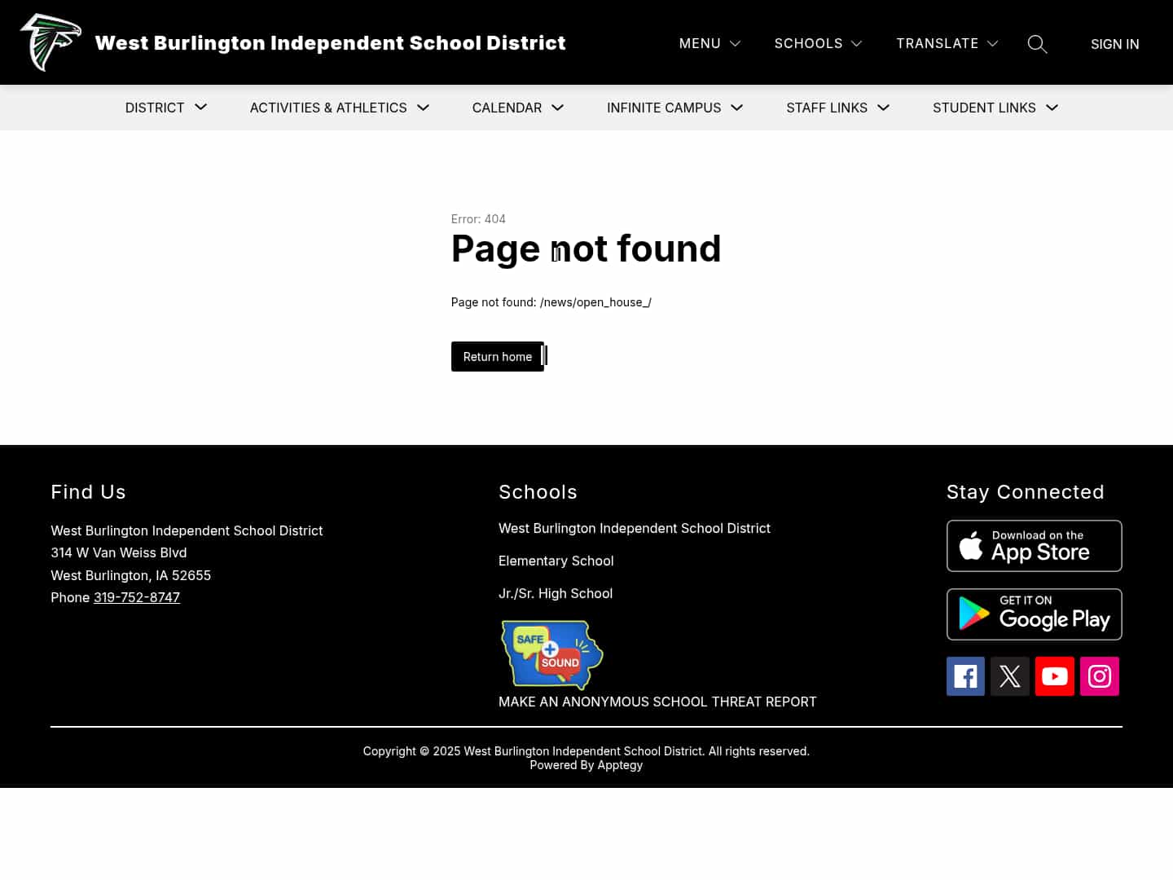Visit the X (Twitter) social icon

(x=1010, y=676)
